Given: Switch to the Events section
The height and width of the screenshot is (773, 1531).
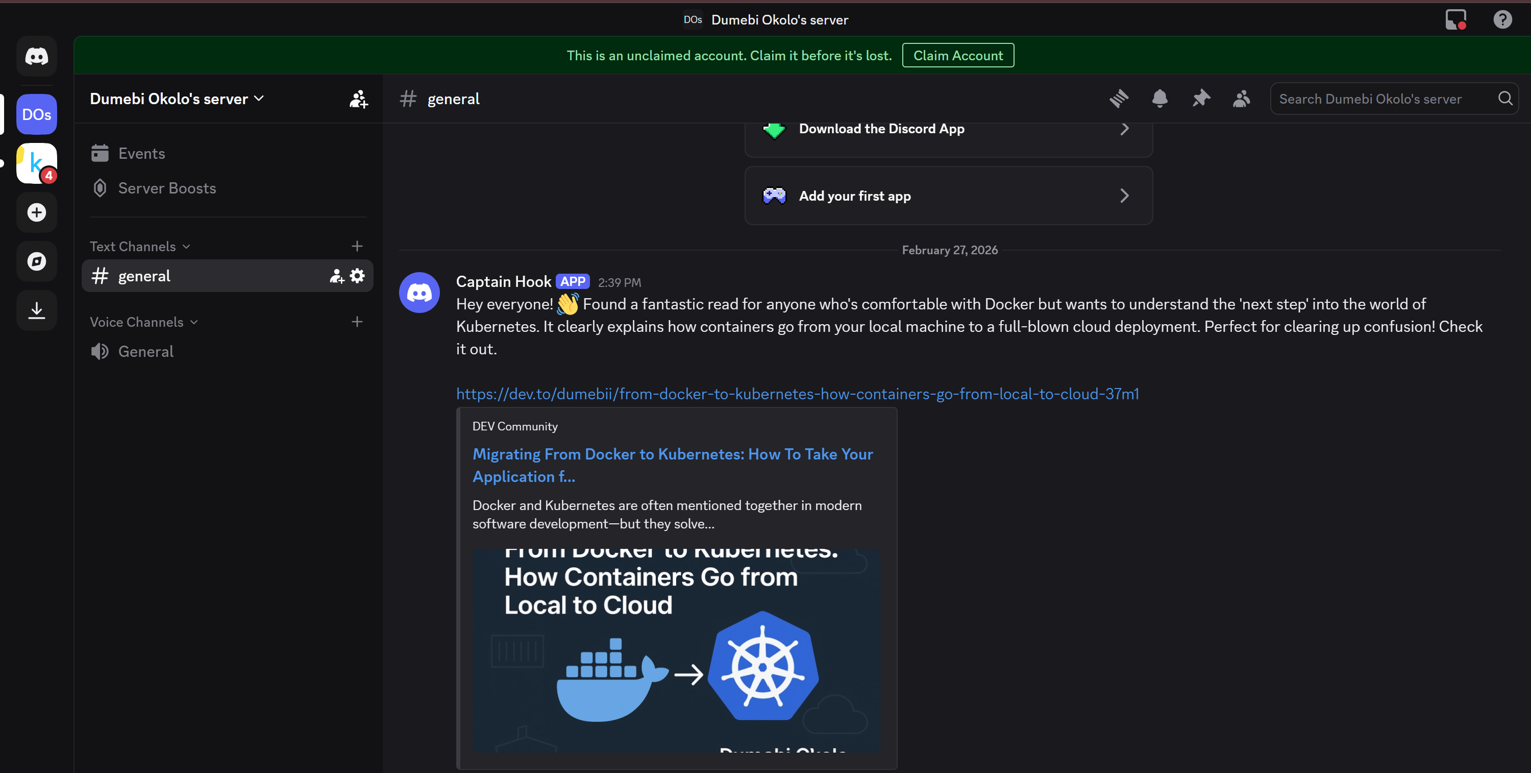Looking at the screenshot, I should [141, 153].
